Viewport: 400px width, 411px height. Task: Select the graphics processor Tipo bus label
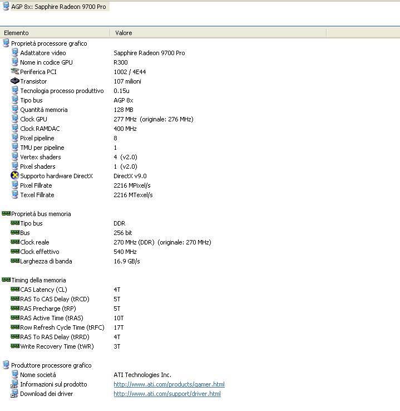click(x=31, y=100)
